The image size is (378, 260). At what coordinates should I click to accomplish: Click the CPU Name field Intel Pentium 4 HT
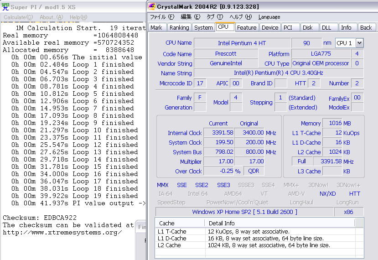coord(242,43)
